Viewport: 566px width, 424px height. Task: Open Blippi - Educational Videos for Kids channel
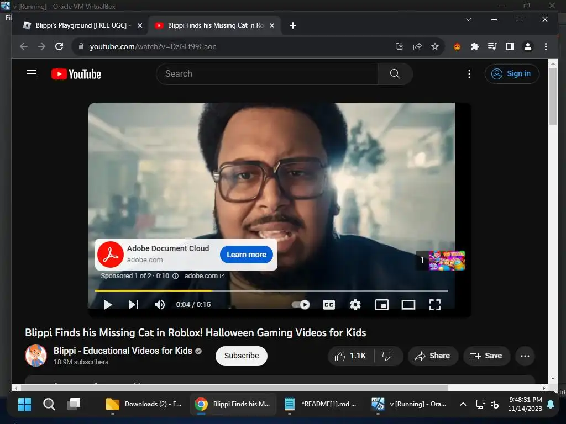[123, 351]
